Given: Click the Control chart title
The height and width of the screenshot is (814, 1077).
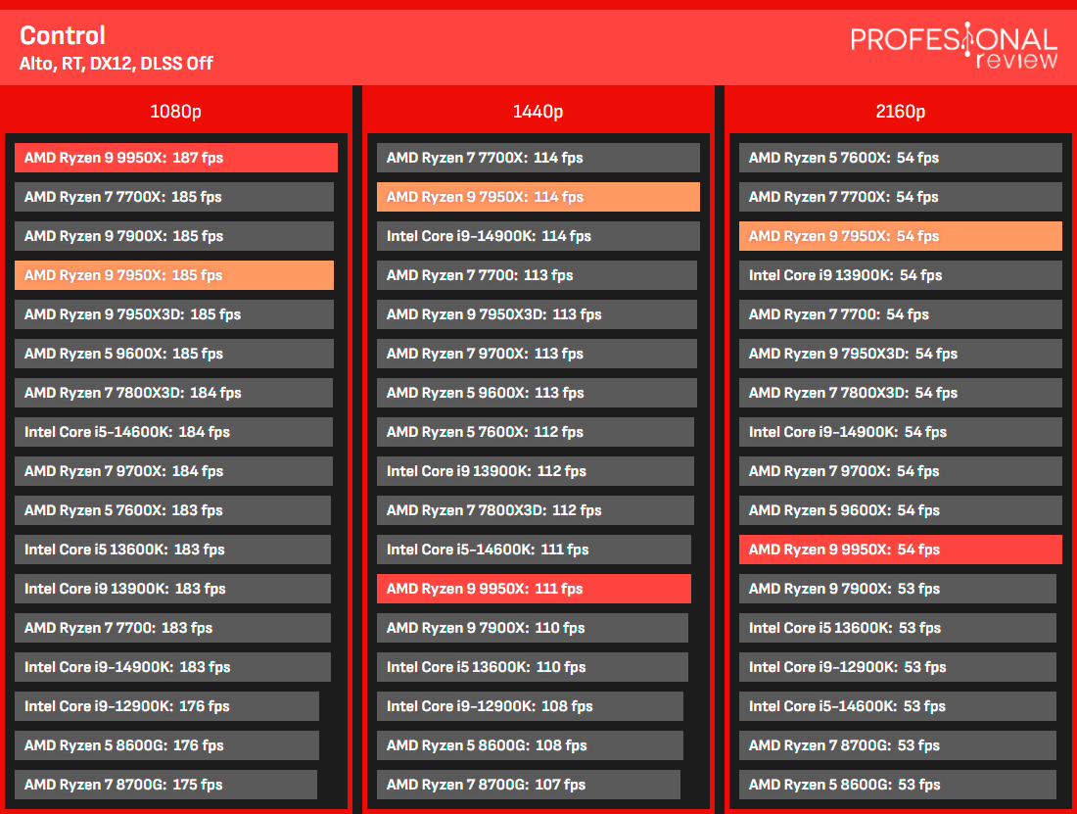Looking at the screenshot, I should tap(63, 35).
